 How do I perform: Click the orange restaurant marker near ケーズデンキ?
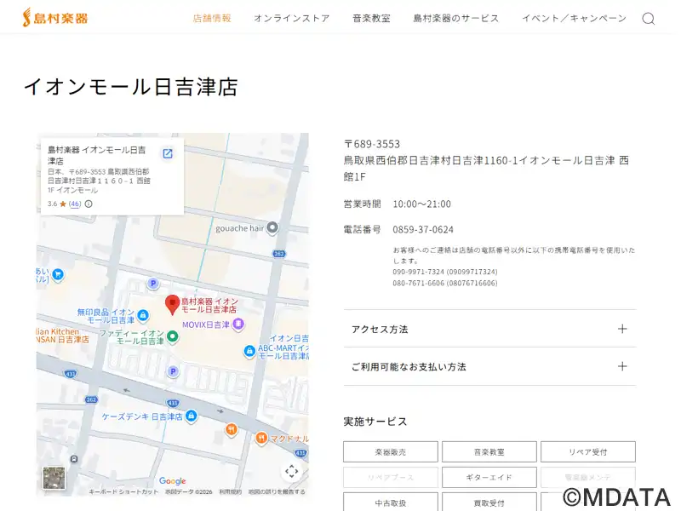click(x=232, y=430)
